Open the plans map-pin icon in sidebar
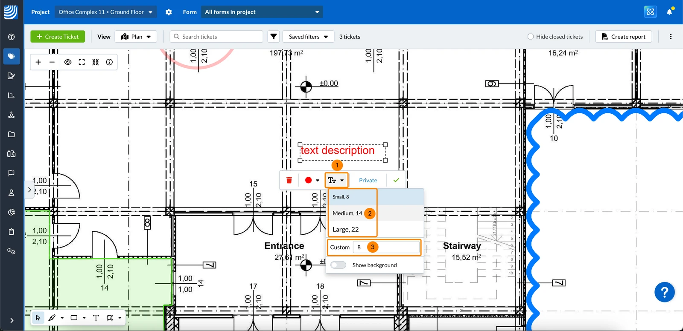 click(12, 115)
